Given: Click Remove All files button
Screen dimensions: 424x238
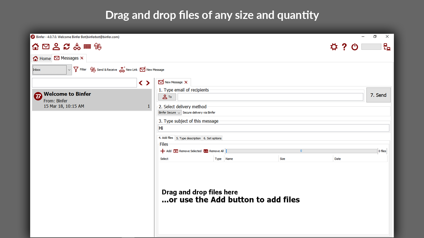Looking at the screenshot, I should (x=214, y=151).
